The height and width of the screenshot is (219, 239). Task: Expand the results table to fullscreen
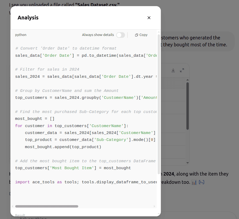(182, 70)
